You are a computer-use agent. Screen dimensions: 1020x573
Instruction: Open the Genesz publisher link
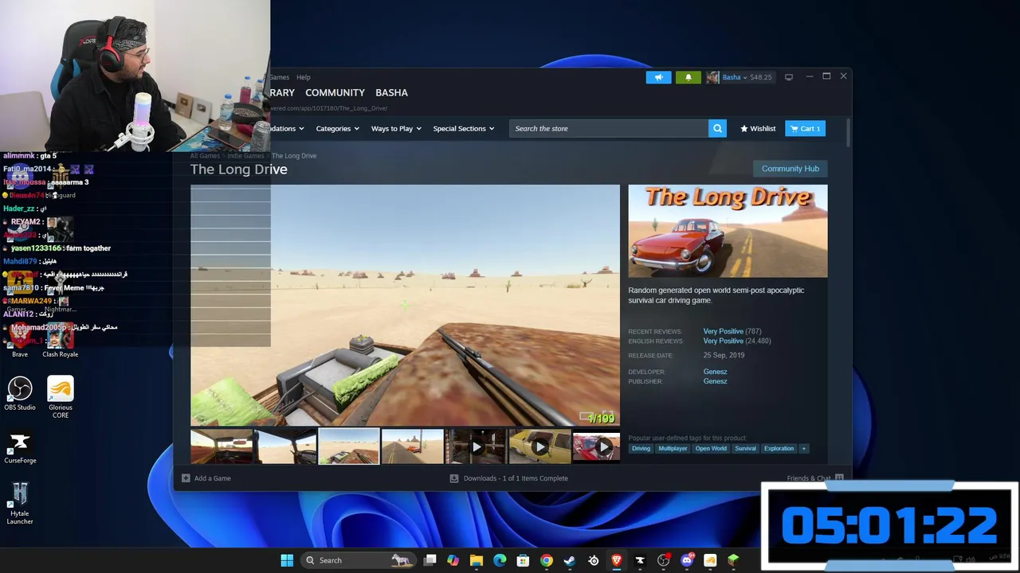[715, 381]
